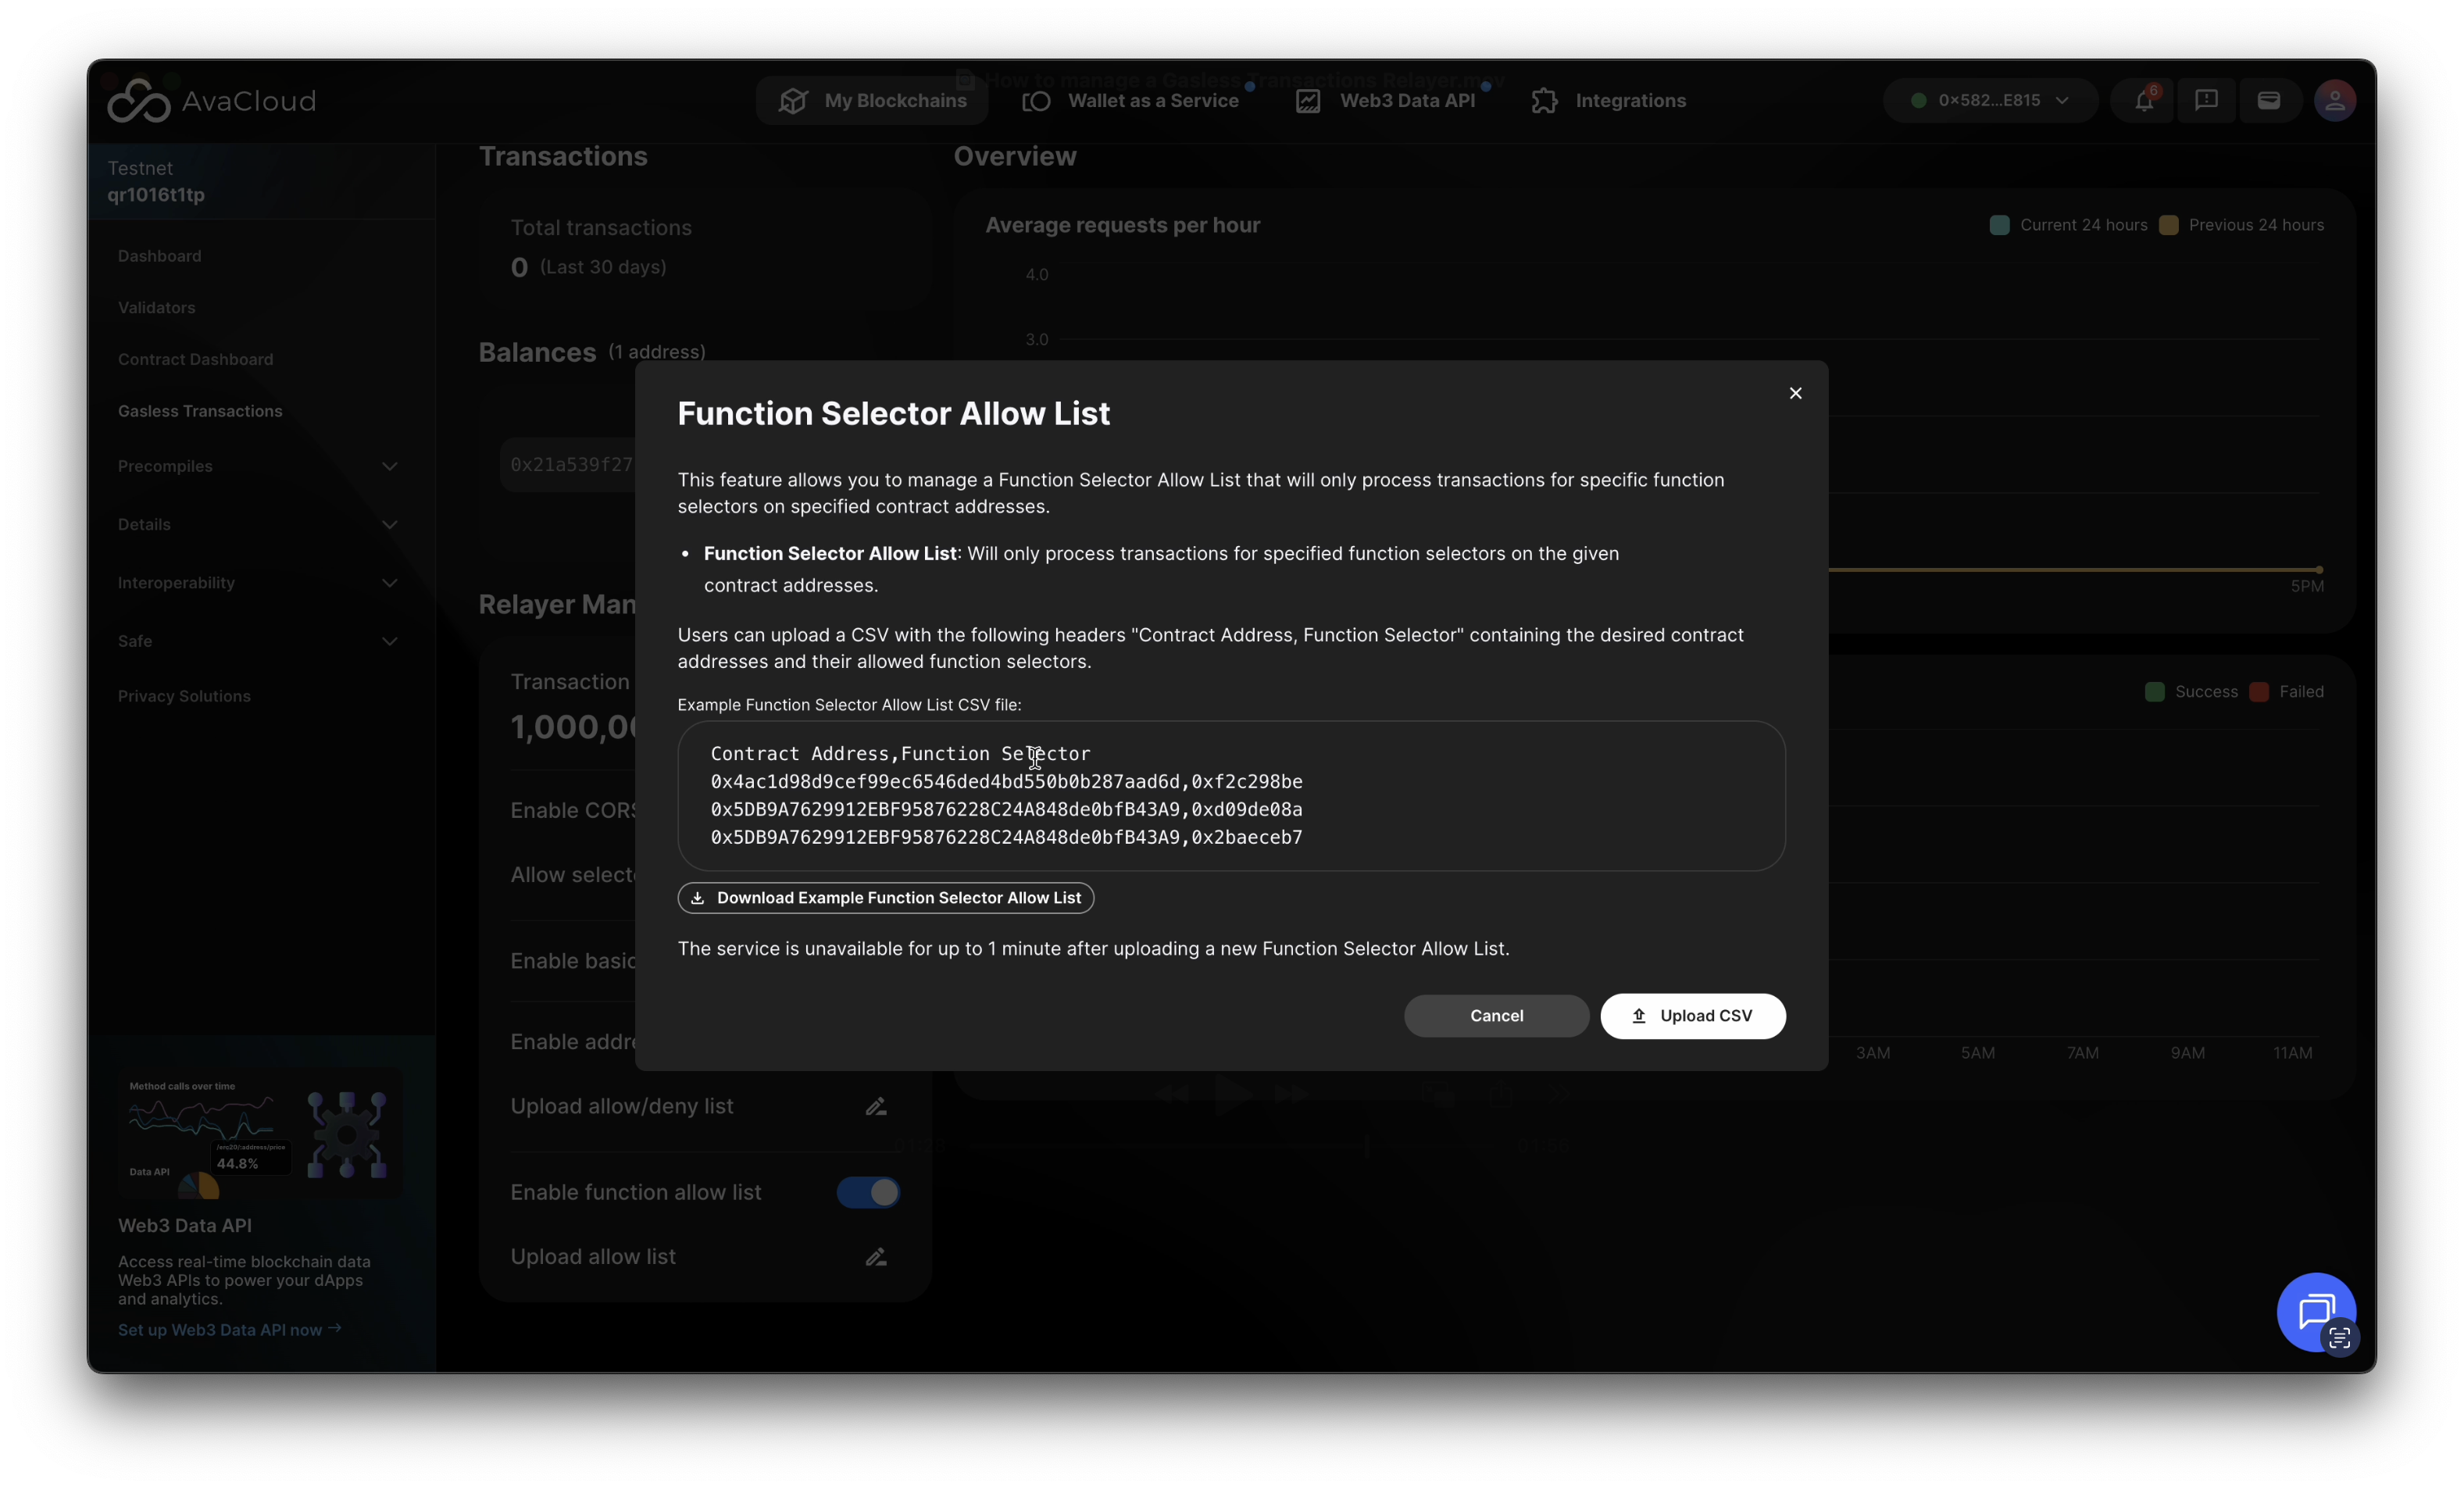The width and height of the screenshot is (2464, 1489).
Task: Open the Web3 Data API tab
Action: [1386, 101]
